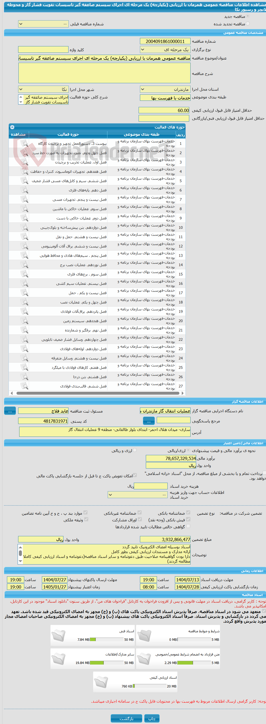266x724 pixels.
Task: Click the شماره مناقصه number field
Action: pyautogui.click(x=165, y=41)
